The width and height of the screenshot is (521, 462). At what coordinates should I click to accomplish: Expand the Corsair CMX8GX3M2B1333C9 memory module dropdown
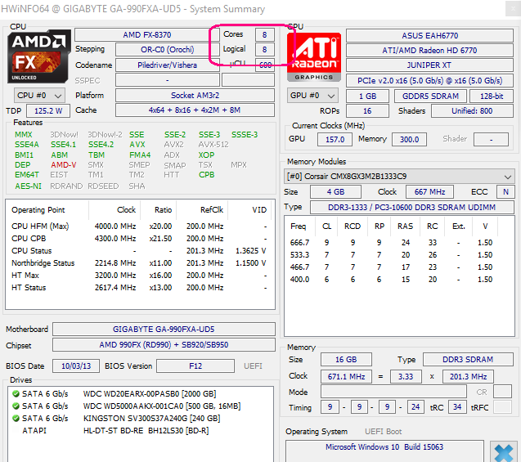point(399,177)
